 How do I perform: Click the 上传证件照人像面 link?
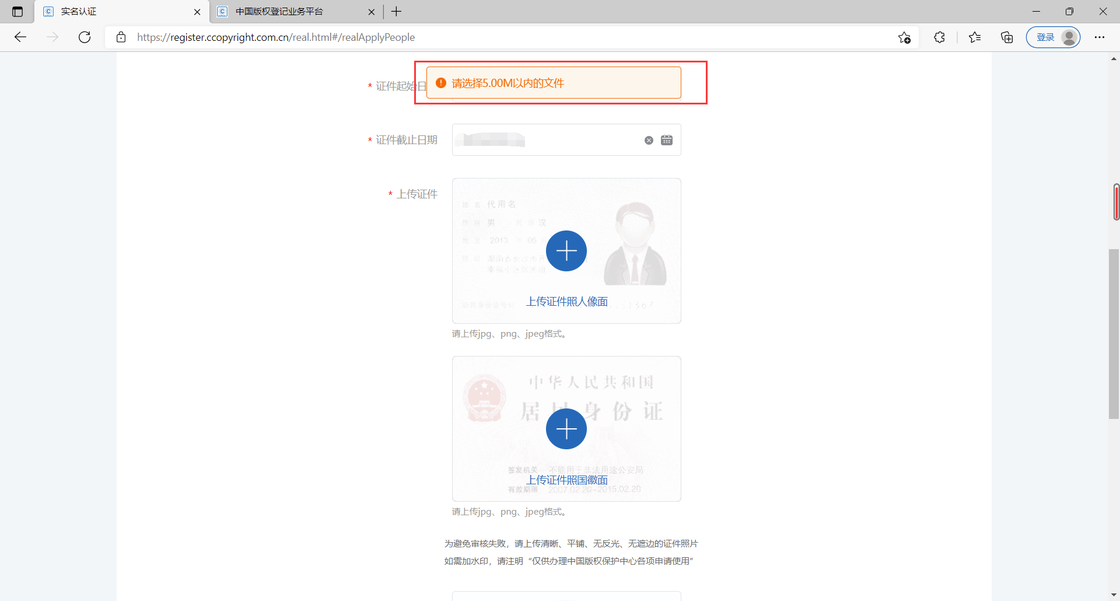point(568,301)
